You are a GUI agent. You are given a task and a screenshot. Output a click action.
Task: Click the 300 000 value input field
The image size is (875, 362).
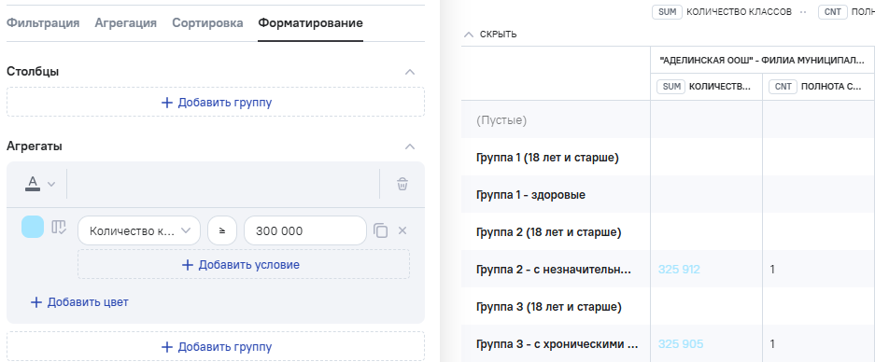pyautogui.click(x=305, y=230)
